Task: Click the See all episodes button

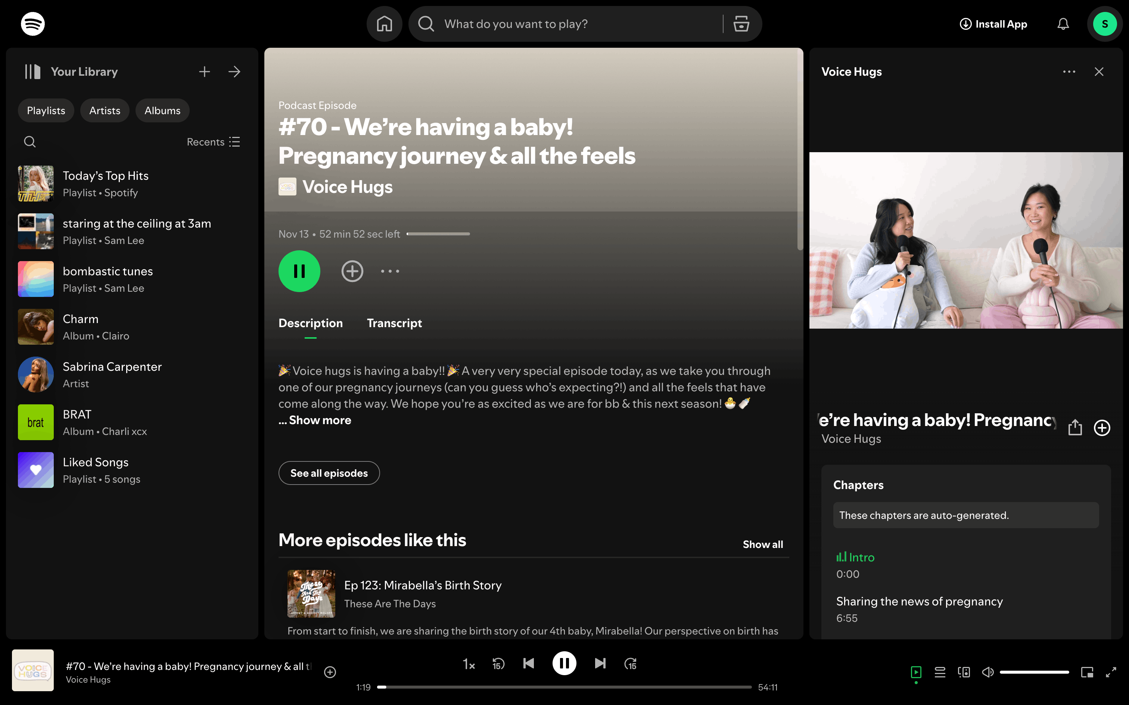Action: (x=329, y=473)
